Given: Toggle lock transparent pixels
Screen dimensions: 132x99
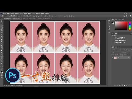Looking at the screenshot, I should pyautogui.click(x=115, y=55).
